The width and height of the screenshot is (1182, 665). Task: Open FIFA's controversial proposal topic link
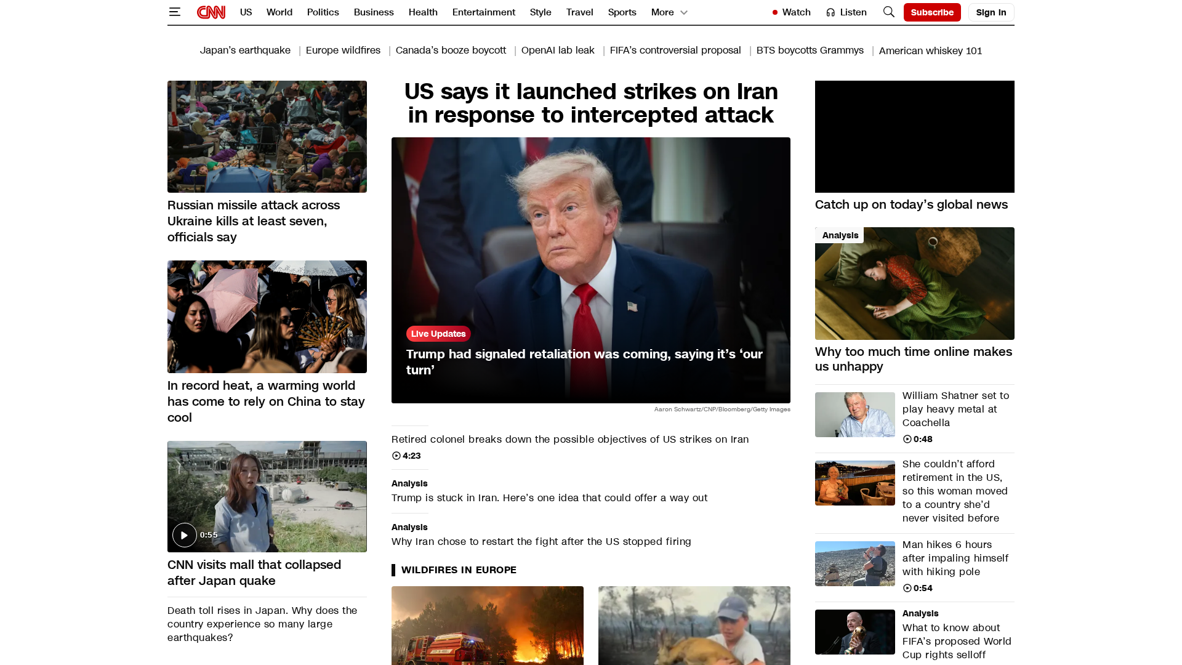675,50
